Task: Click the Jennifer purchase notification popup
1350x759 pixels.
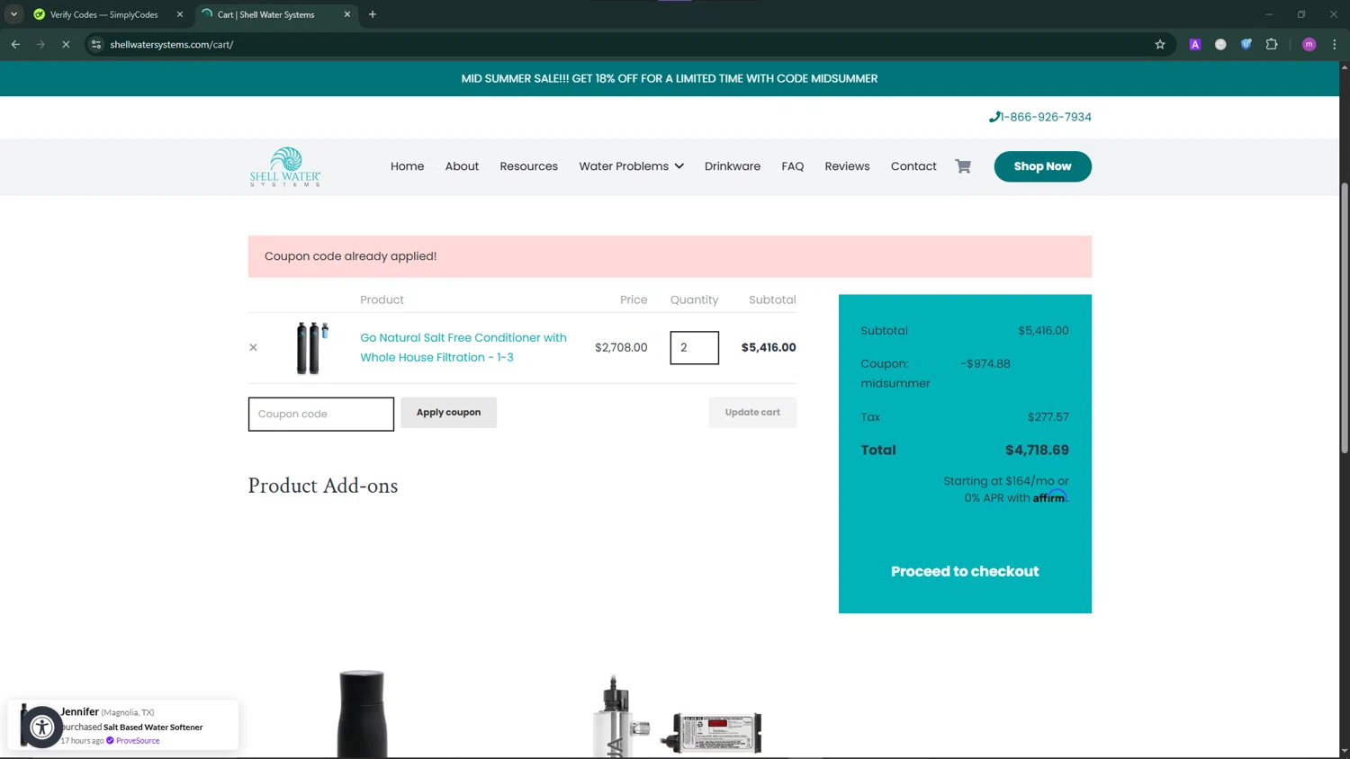Action: [x=123, y=725]
